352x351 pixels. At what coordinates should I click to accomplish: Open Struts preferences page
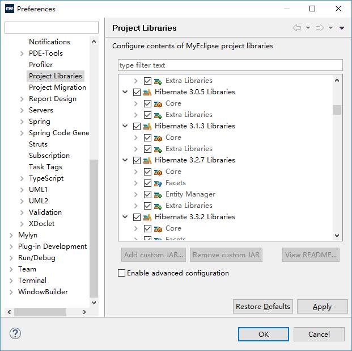point(38,144)
